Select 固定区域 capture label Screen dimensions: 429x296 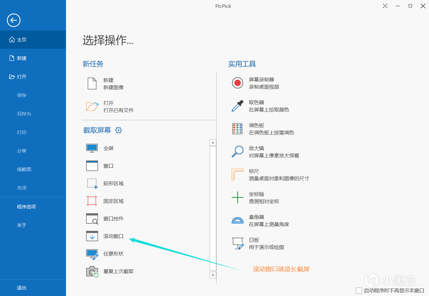(x=113, y=201)
